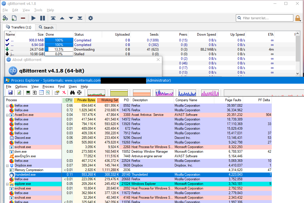The image size is (304, 203).
Task: Collapse the explorer.exe process tree
Action: 7,184
